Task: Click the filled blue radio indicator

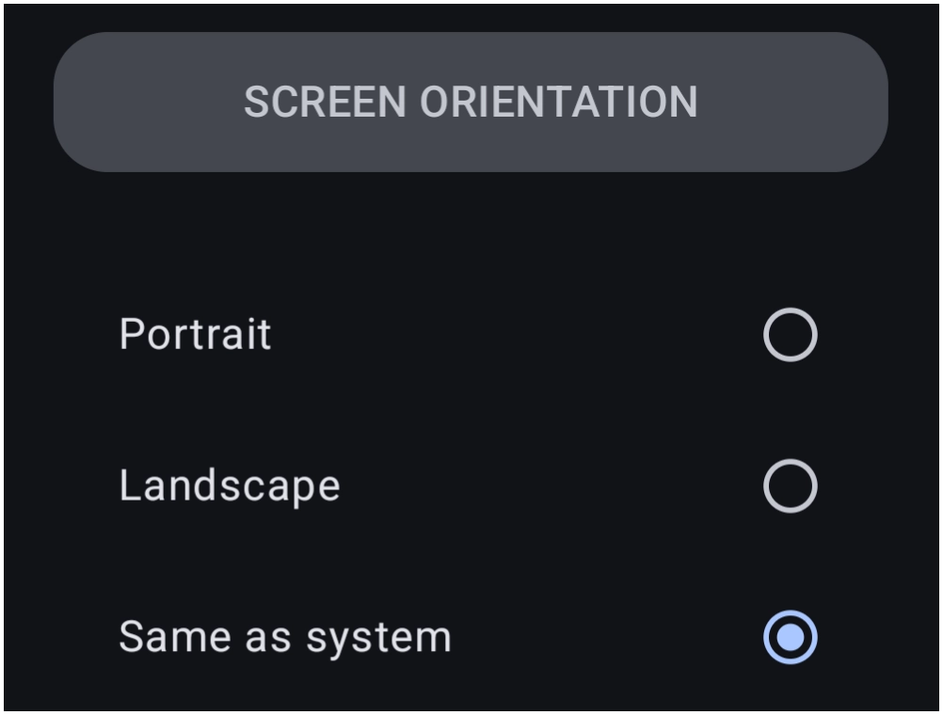Action: (790, 638)
